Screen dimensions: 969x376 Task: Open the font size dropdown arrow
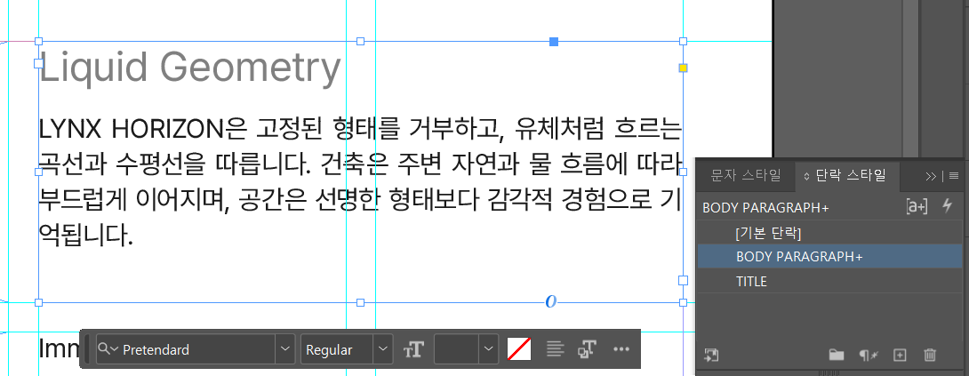(x=489, y=349)
